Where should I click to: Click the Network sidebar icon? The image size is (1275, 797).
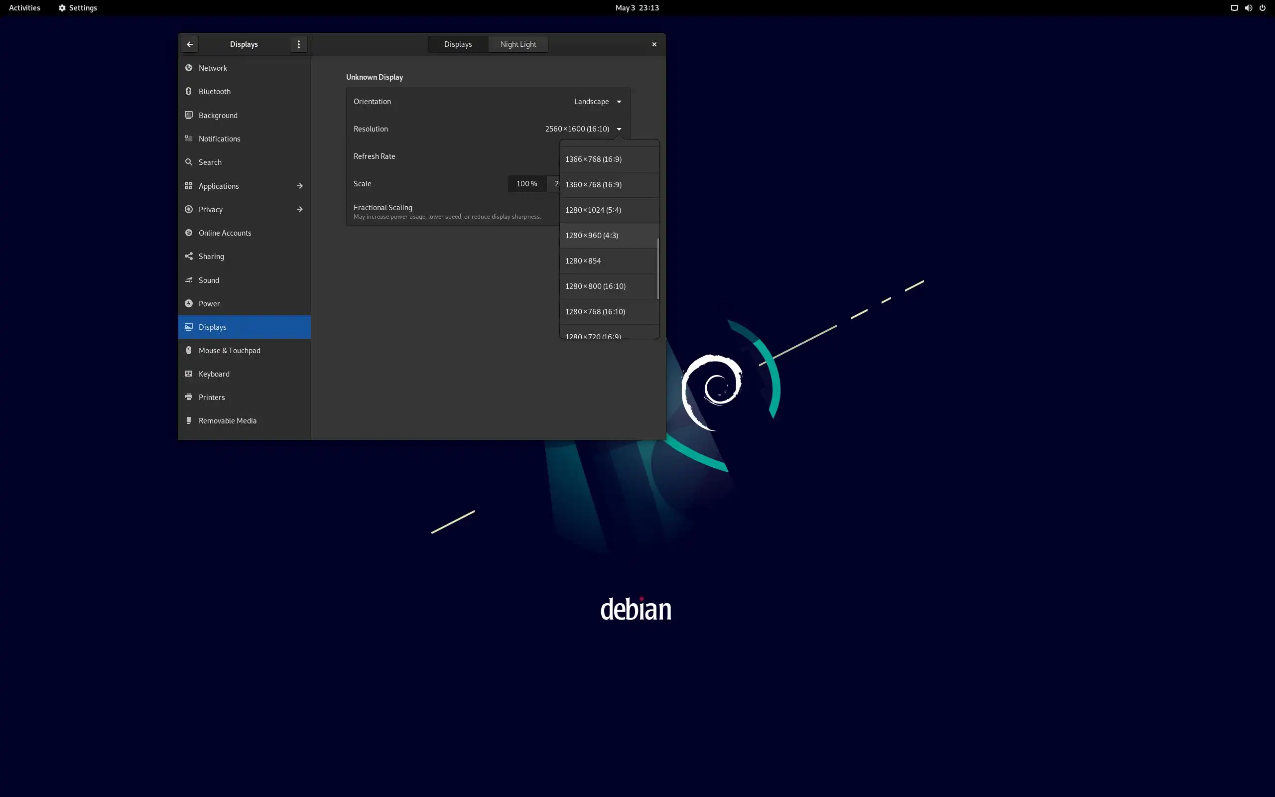pos(189,68)
